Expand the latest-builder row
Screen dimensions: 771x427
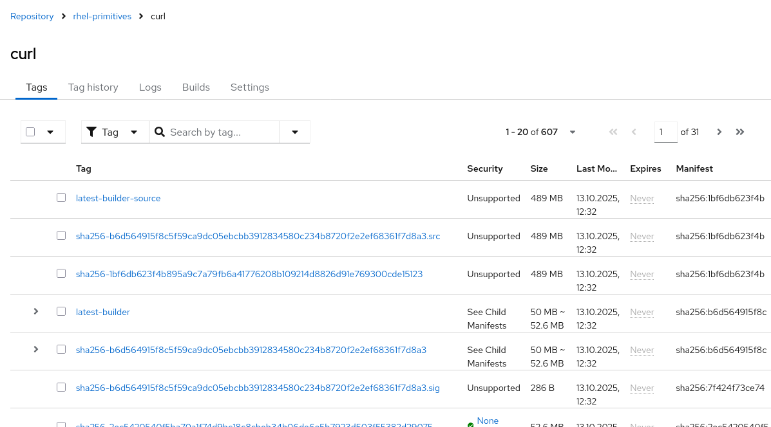pyautogui.click(x=36, y=311)
